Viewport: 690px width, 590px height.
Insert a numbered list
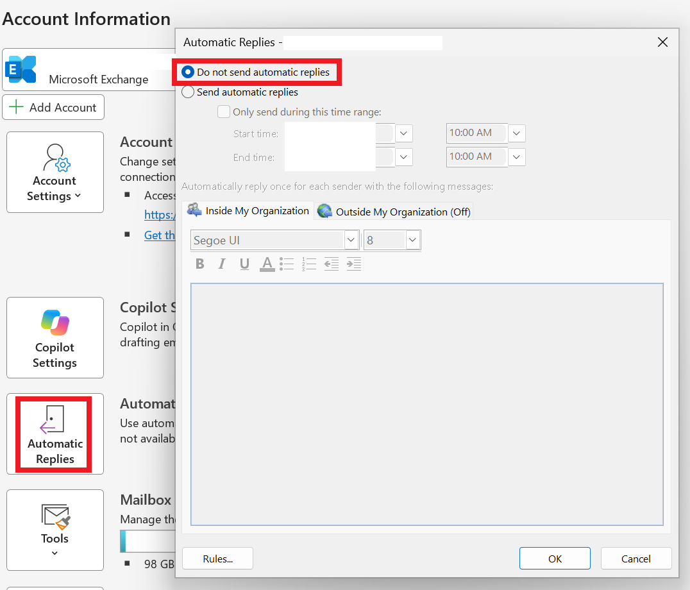click(309, 264)
